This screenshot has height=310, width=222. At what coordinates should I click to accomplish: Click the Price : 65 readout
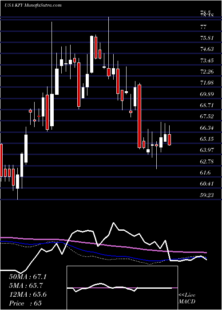coord(25,303)
